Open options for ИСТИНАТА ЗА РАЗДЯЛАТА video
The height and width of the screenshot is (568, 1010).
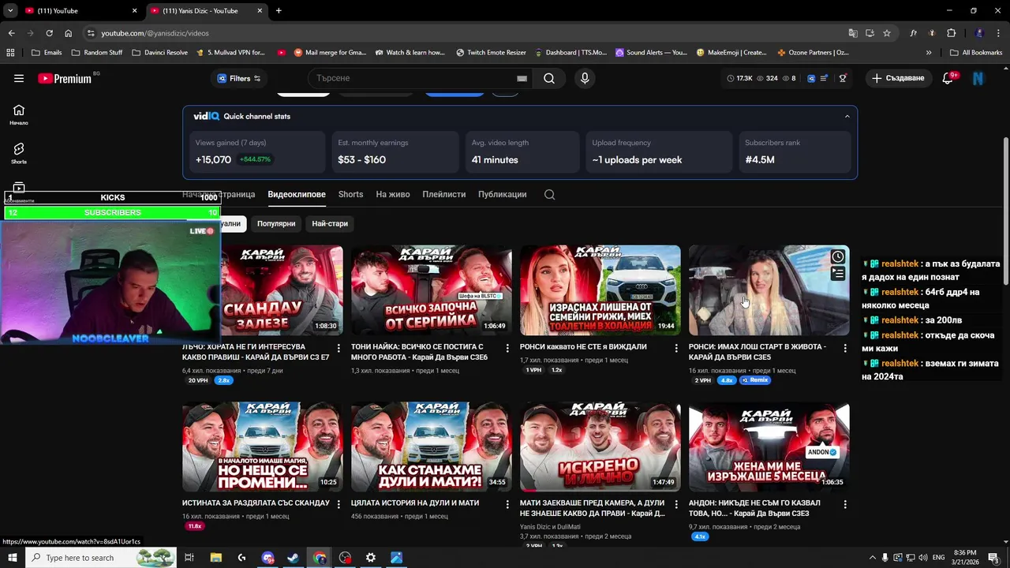[x=339, y=504]
